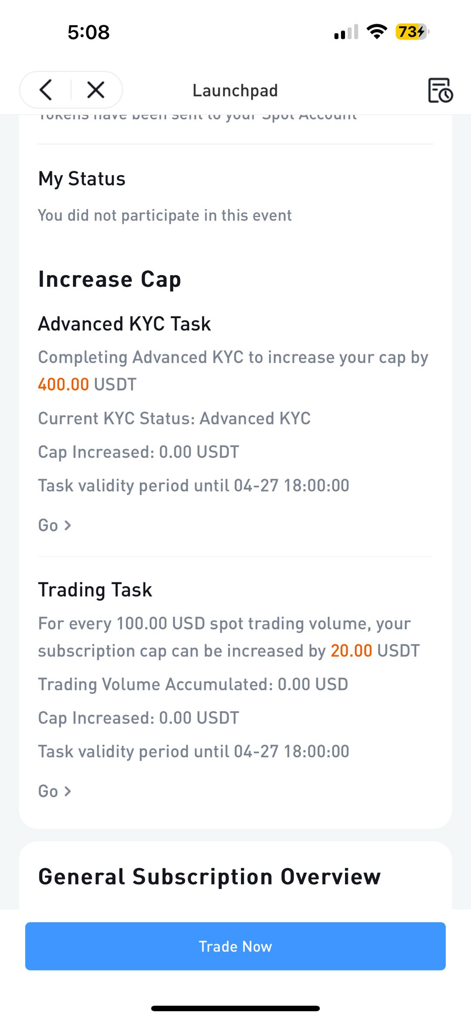The width and height of the screenshot is (471, 1020).
Task: Open Go link under Trading Task
Action: pyautogui.click(x=55, y=791)
